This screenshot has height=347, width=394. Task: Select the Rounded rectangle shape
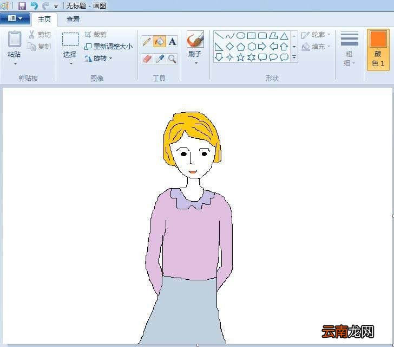(x=262, y=35)
